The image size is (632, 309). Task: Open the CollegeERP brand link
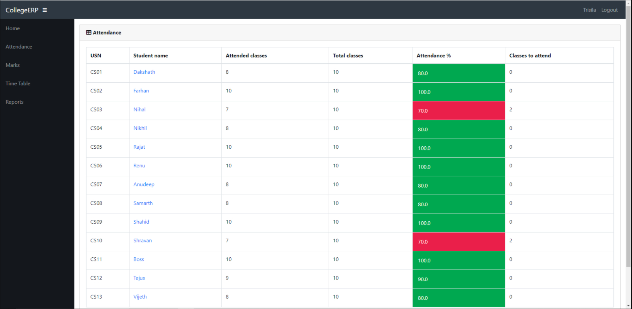22,10
